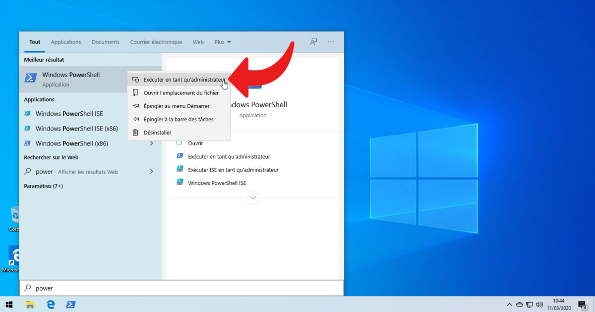Click the Windows PowerShell ISE app icon
The image size is (595, 312).
(28, 114)
